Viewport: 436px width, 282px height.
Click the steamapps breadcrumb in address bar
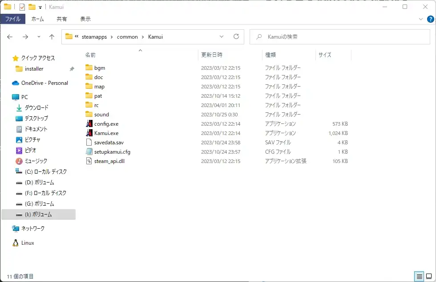point(94,37)
